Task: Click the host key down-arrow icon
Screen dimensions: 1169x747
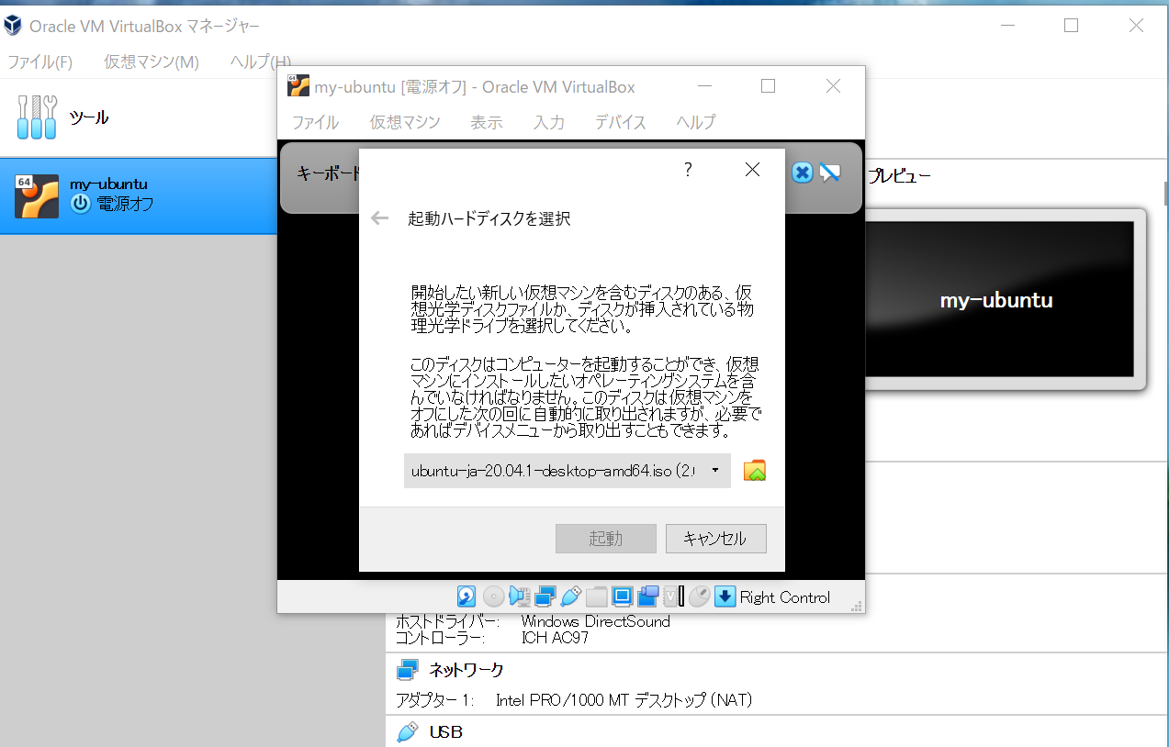Action: (x=725, y=596)
